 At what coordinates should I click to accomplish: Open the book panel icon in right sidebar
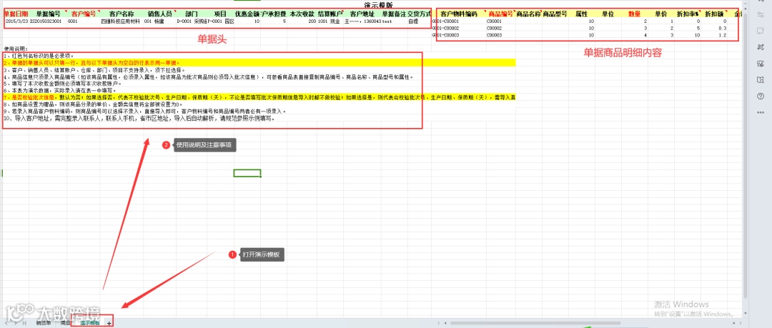point(760,80)
